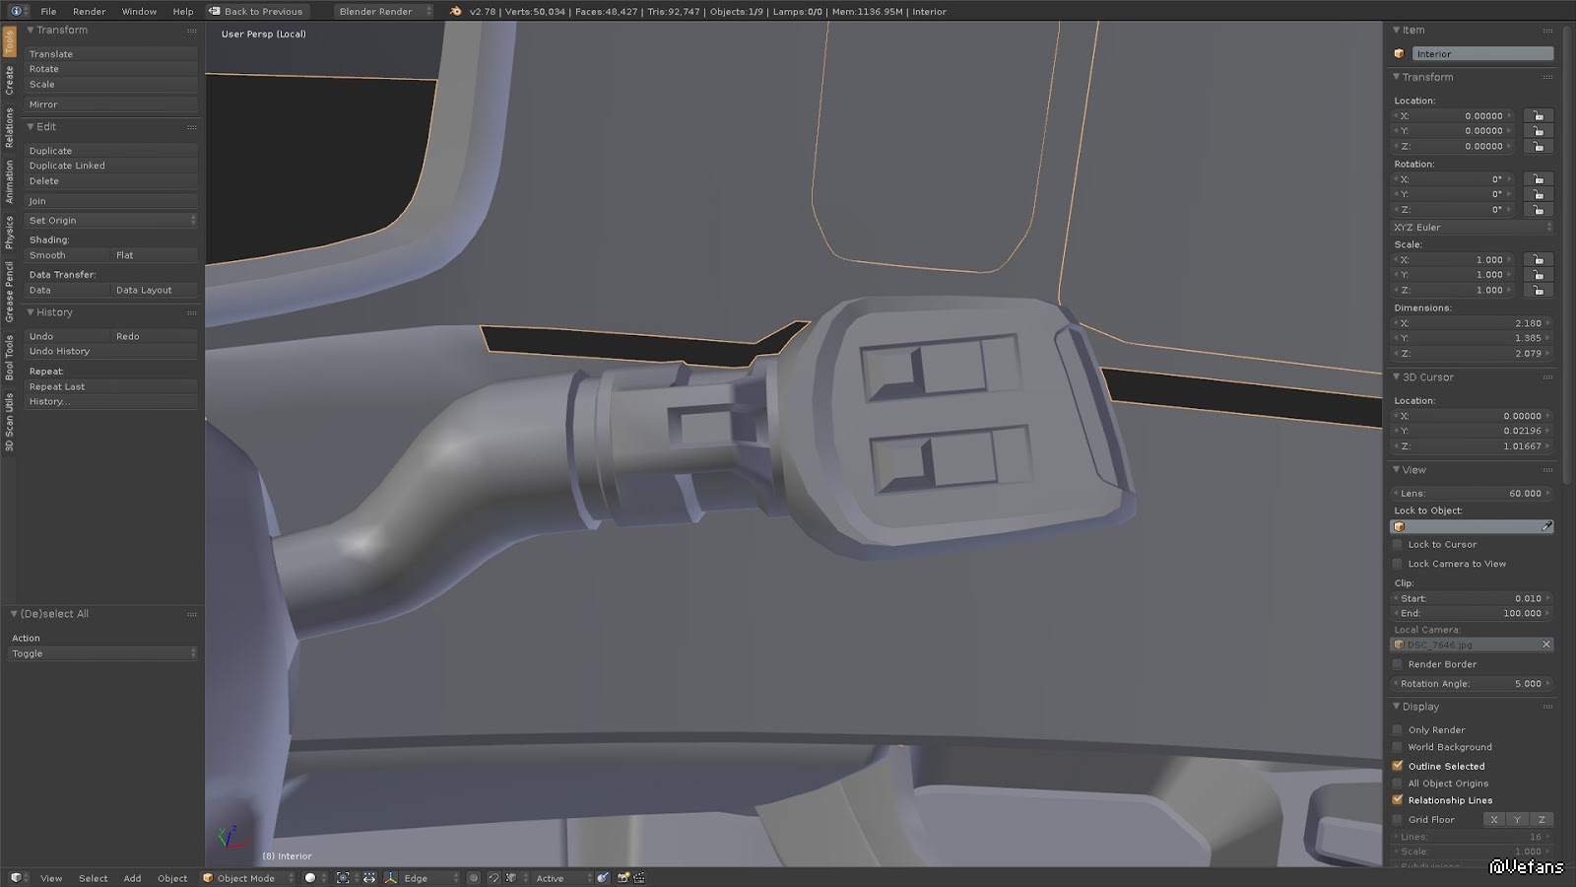The image size is (1576, 887).
Task: Click the Back to Previous button
Action: pyautogui.click(x=257, y=12)
